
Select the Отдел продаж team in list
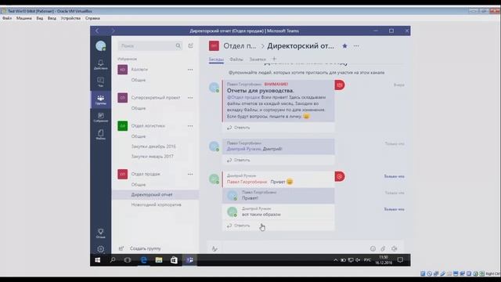pos(146,174)
